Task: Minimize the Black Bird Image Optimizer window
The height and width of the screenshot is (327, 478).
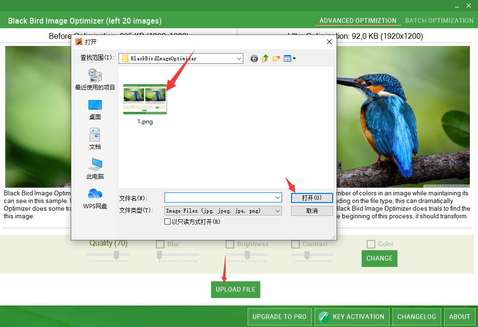Action: pos(456,6)
